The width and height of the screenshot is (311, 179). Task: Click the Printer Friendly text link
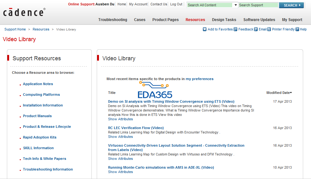(x=283, y=29)
